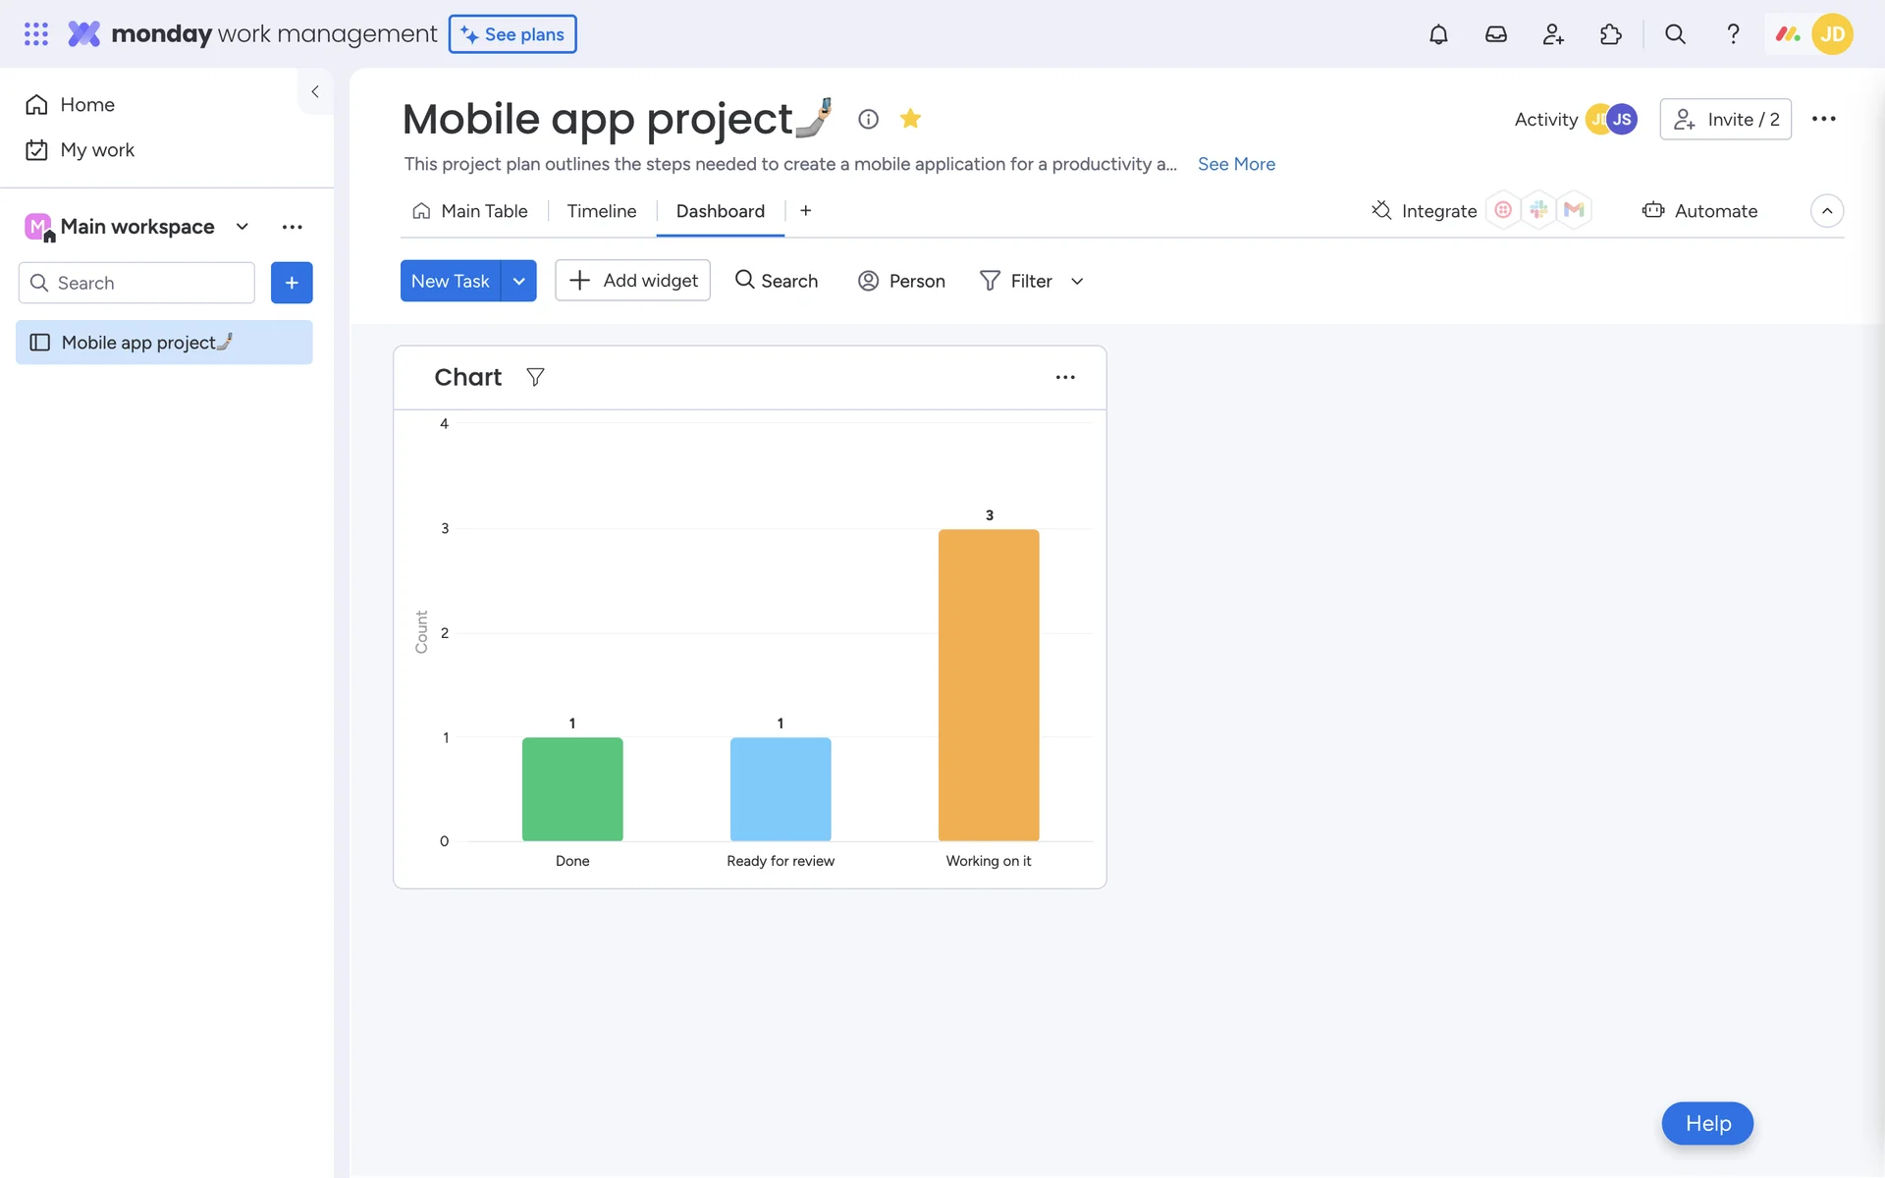Expand the New Task dropdown arrow
Image resolution: width=1885 pixels, height=1178 pixels.
point(518,281)
